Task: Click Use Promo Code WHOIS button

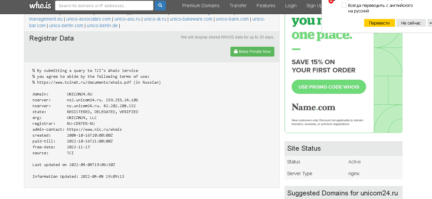Action: 328,87
